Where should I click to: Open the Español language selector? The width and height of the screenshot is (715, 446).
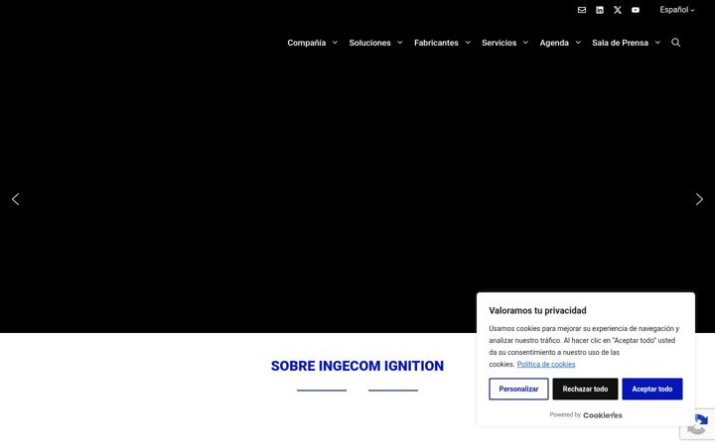[x=676, y=10]
